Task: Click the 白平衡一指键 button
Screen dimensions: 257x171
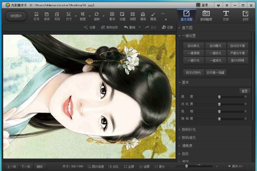Action: (216, 73)
